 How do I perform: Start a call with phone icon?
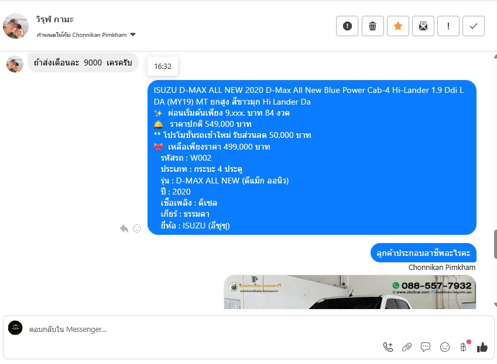[x=388, y=347]
